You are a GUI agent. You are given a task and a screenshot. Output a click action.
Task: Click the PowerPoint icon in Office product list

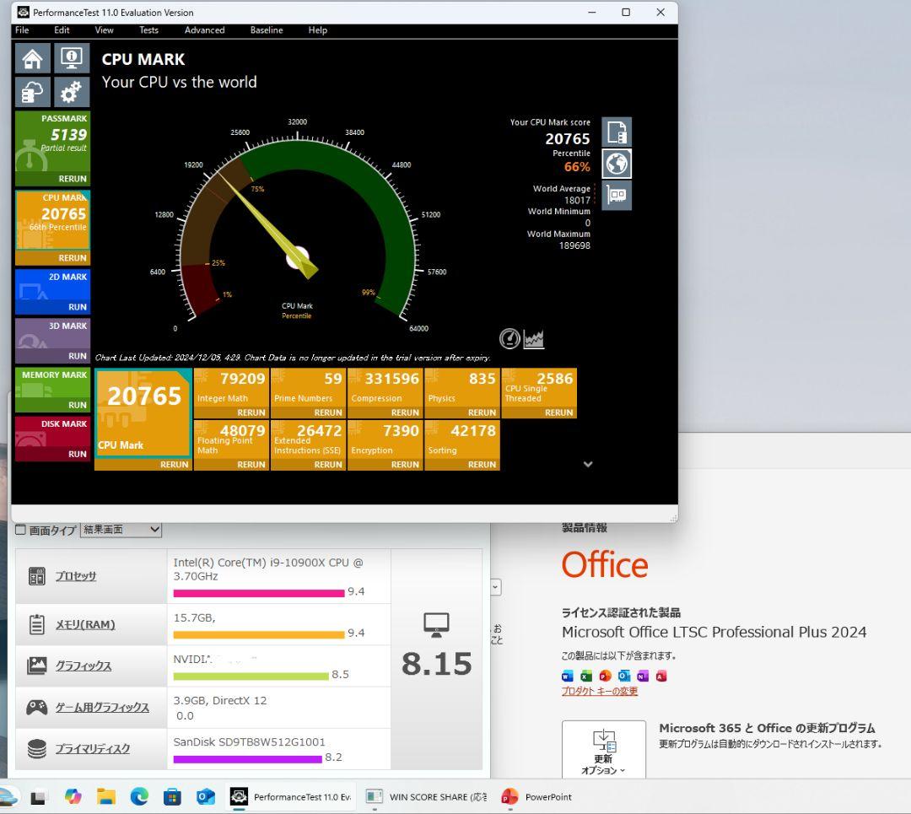(x=606, y=676)
